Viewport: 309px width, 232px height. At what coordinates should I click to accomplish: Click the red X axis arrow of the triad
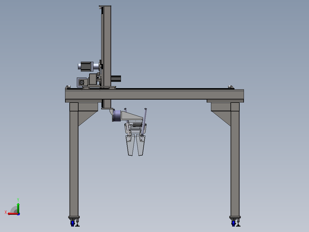point(13,214)
